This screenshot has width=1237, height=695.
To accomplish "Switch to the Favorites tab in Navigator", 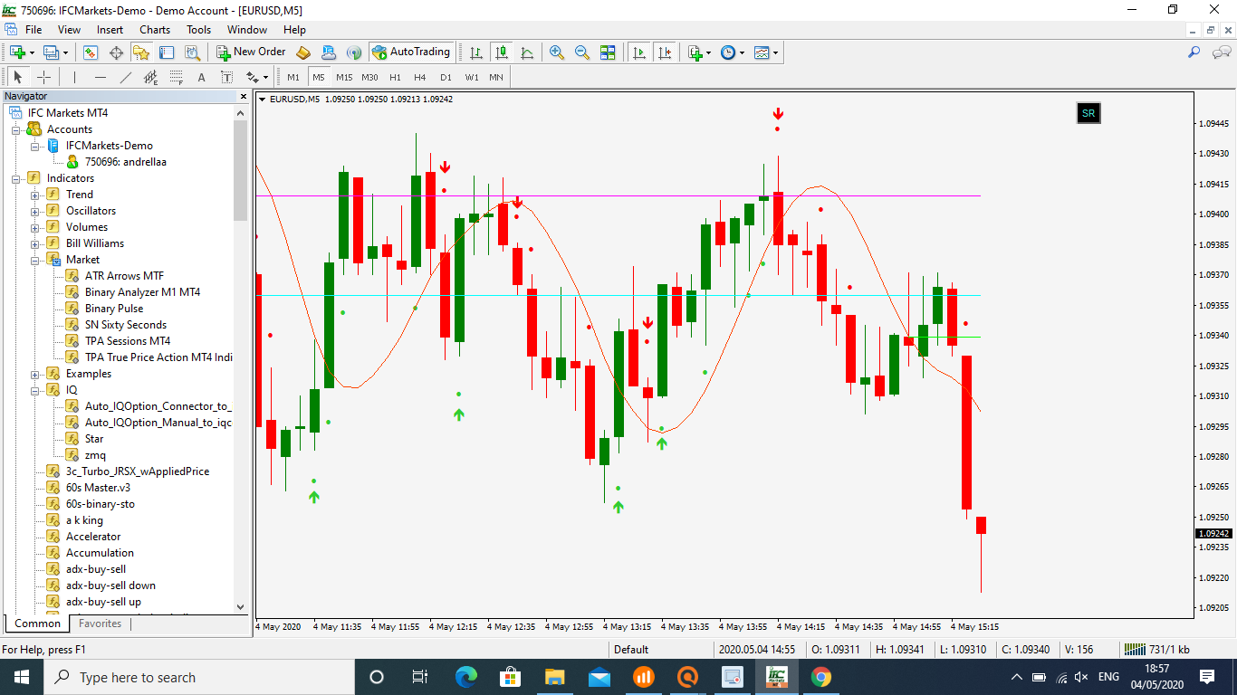I will pos(100,624).
